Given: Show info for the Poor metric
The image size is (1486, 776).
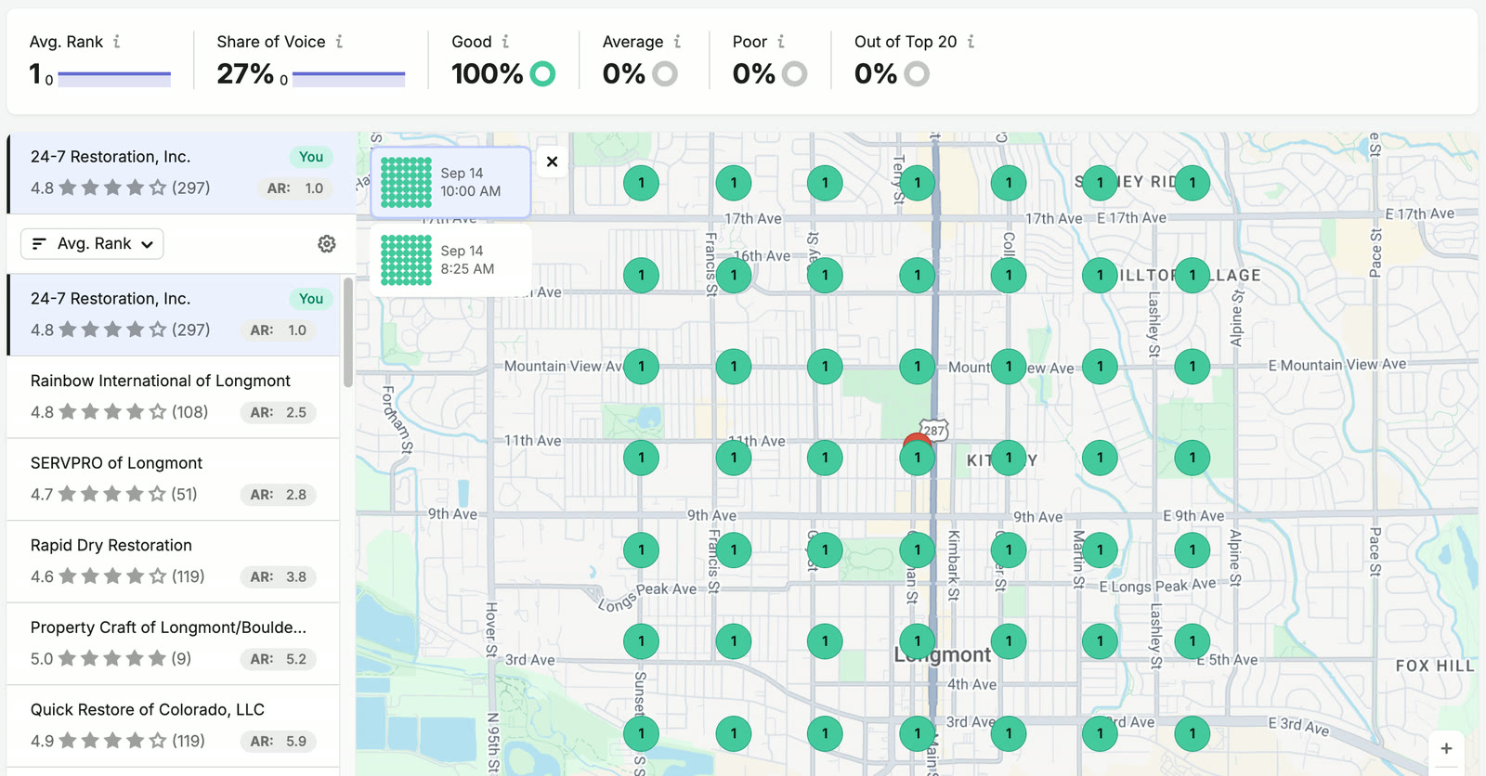Looking at the screenshot, I should tap(781, 42).
